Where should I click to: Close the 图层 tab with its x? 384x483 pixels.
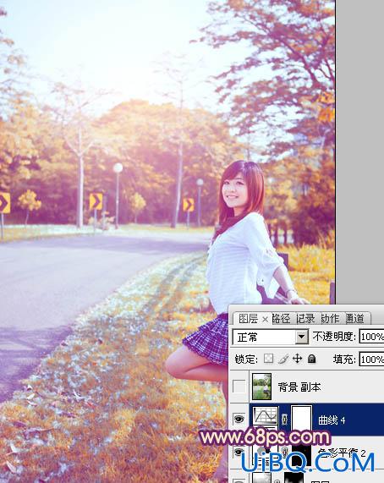coord(265,320)
